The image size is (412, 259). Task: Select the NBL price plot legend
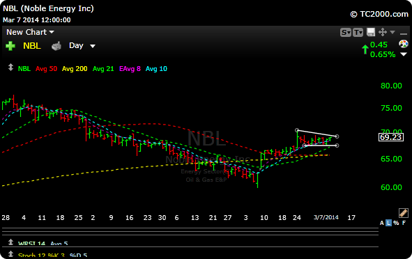click(24, 69)
